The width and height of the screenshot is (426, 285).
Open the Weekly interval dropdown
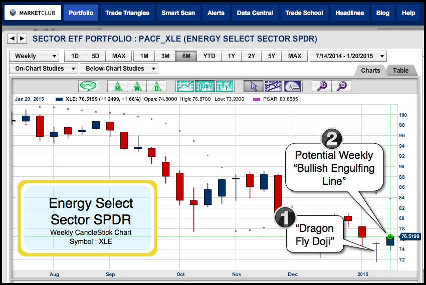(34, 56)
